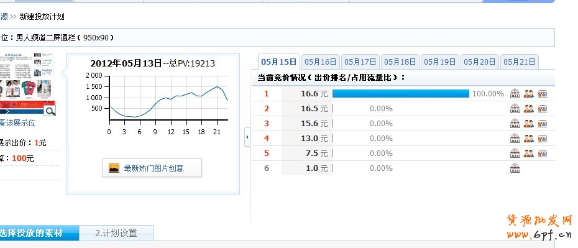Click the 7.5 元 bid value
This screenshot has height=248, width=578.
pyautogui.click(x=316, y=154)
